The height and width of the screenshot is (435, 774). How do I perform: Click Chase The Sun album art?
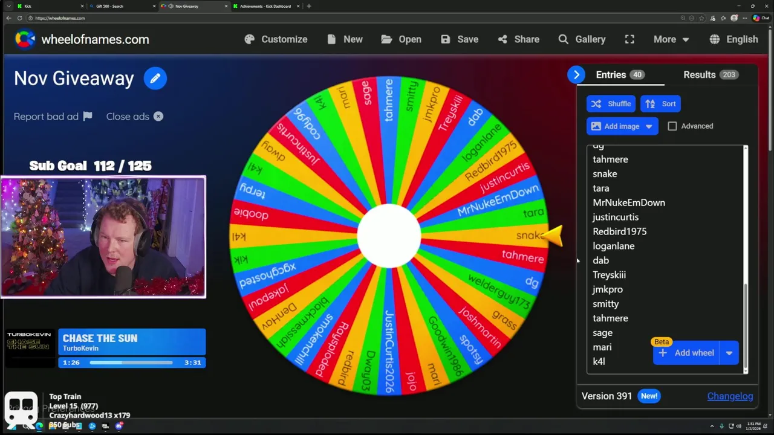[30, 348]
